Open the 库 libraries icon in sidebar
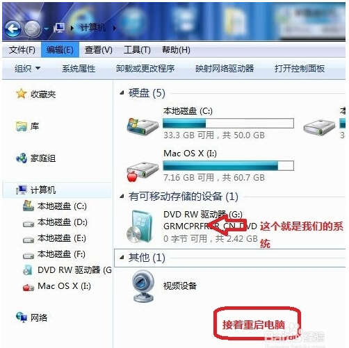The width and height of the screenshot is (349, 348). coord(22,126)
